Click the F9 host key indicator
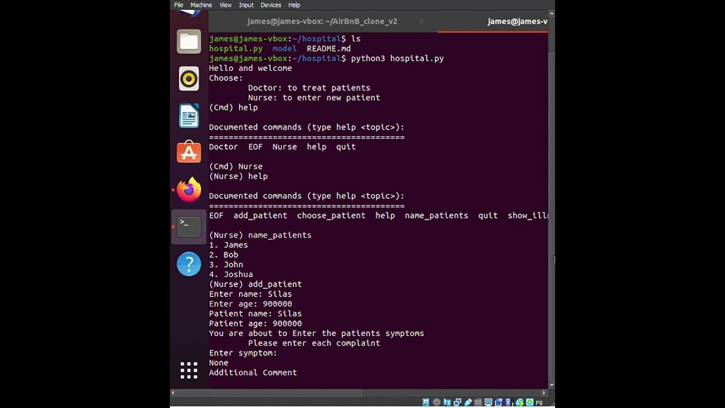The height and width of the screenshot is (408, 725). tap(539, 403)
